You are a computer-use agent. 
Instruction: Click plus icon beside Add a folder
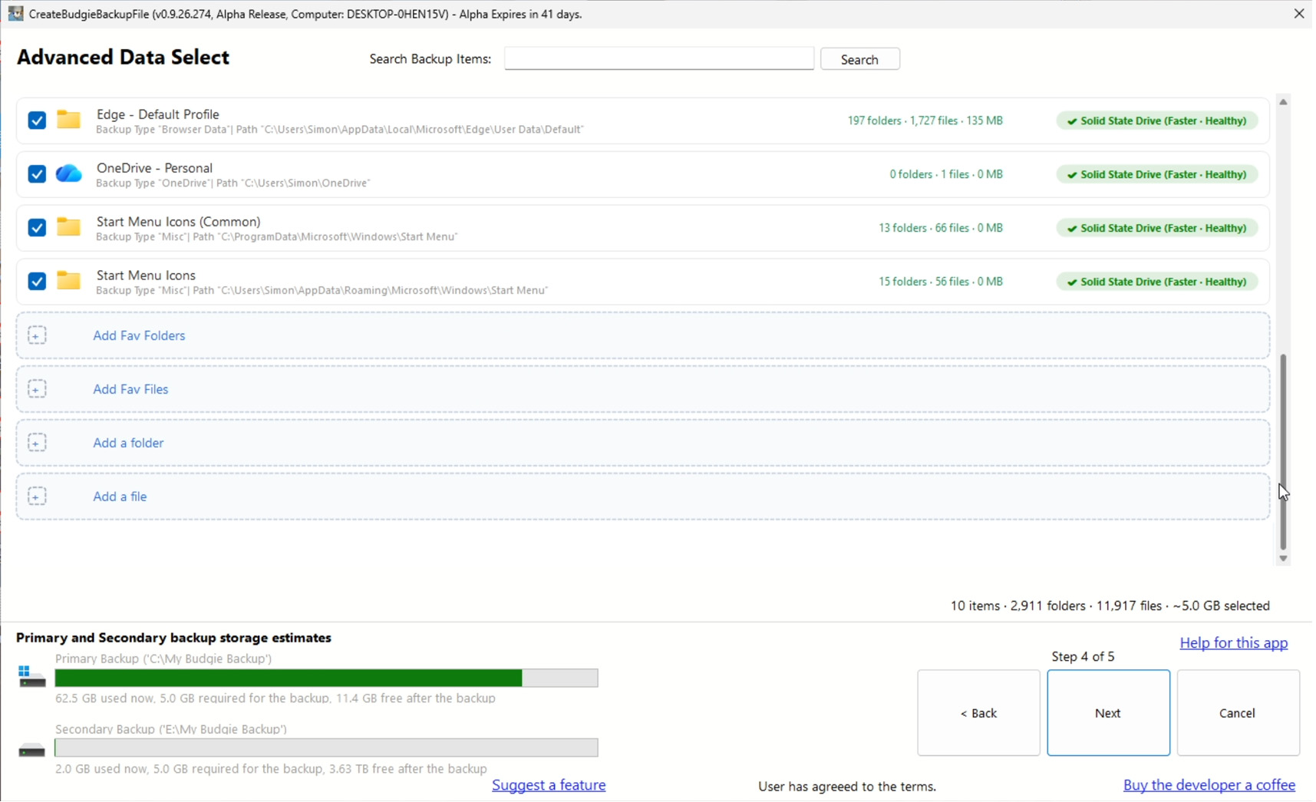(37, 443)
